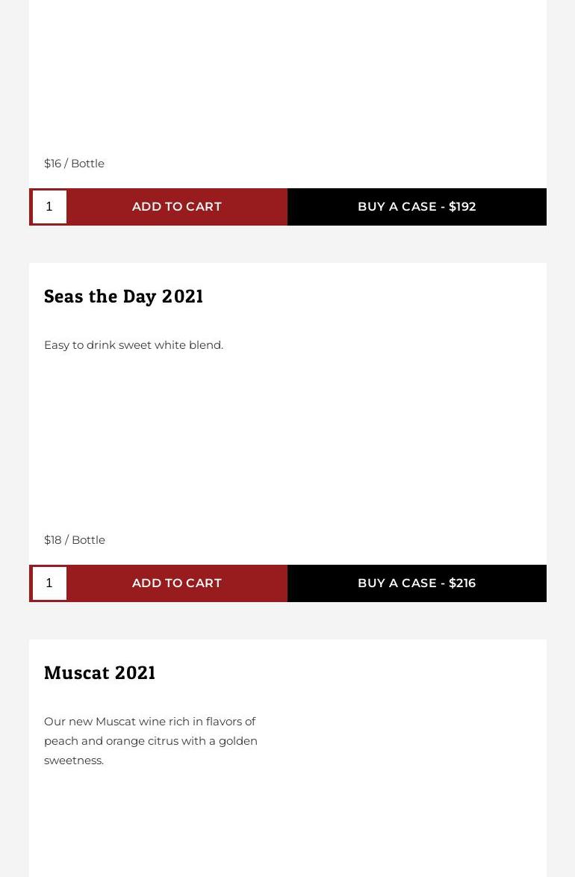Add the $16 bottle wine to cart

point(177,207)
